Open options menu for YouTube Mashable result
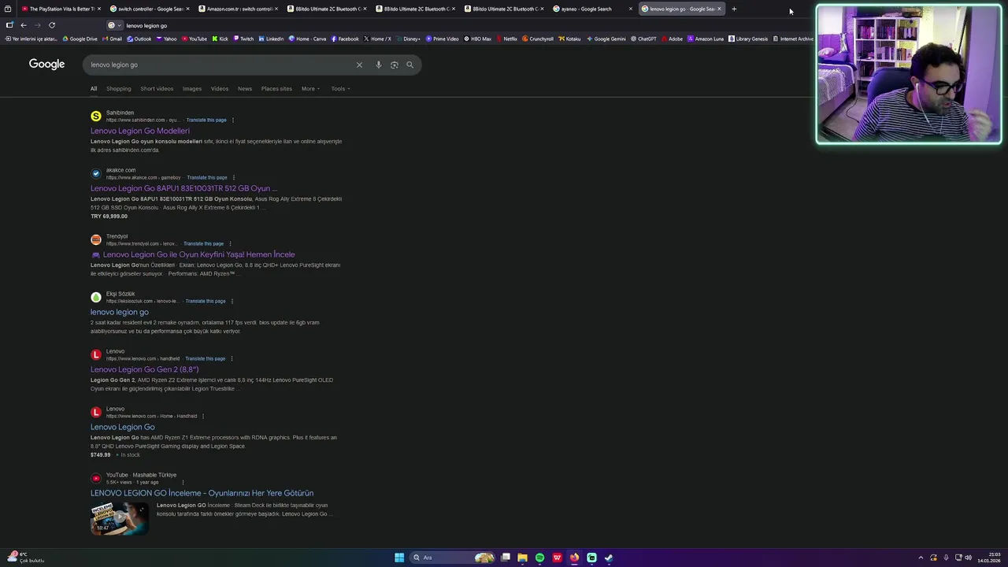The width and height of the screenshot is (1008, 567). 183,483
